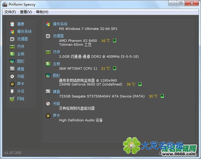Screen dimensions: 201x159
Task: Select the 外设 mouse sidebar icon
Action: pos(12,91)
